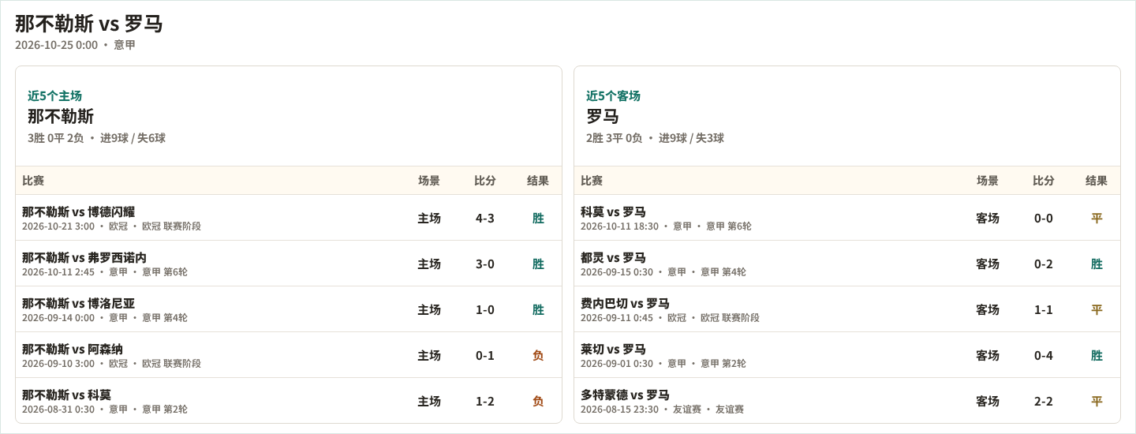Open the 那不勒斯 vs 博德闪耀 match row
The width and height of the screenshot is (1136, 434).
289,218
